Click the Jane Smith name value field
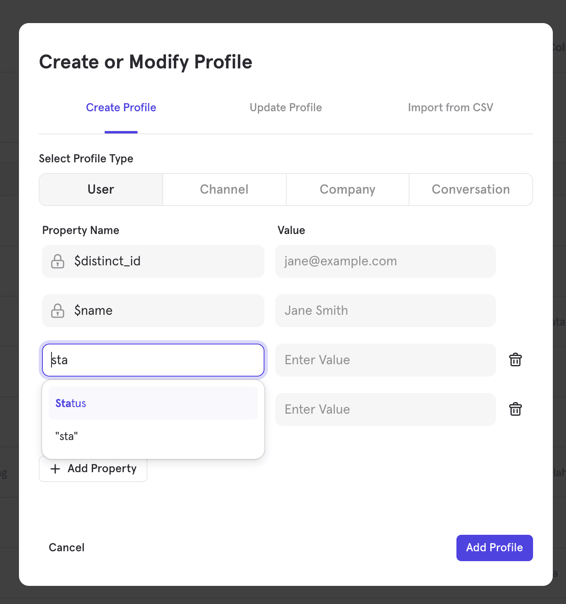566x604 pixels. coord(385,311)
